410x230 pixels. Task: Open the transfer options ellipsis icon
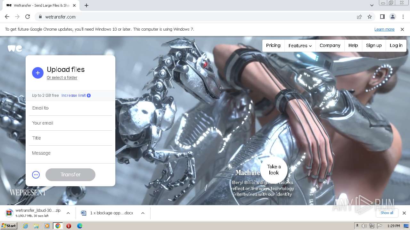36,175
